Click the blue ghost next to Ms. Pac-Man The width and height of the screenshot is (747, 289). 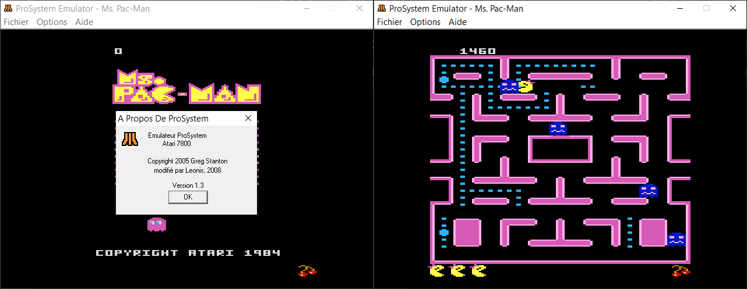point(509,87)
